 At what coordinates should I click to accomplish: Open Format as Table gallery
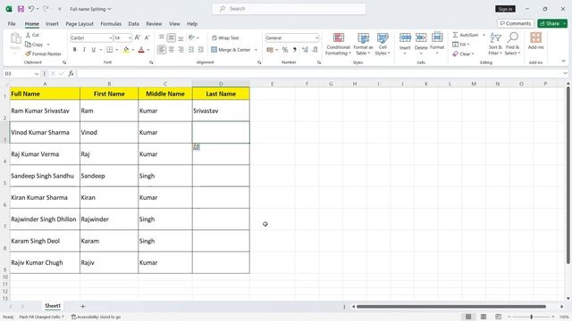click(363, 44)
